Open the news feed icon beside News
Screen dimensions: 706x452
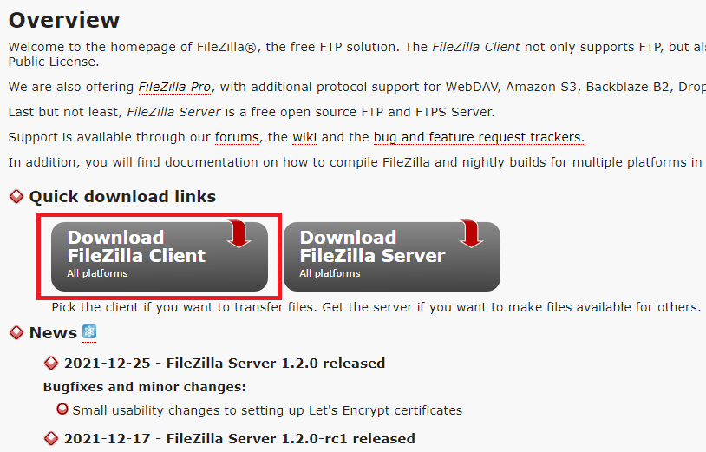coord(89,332)
